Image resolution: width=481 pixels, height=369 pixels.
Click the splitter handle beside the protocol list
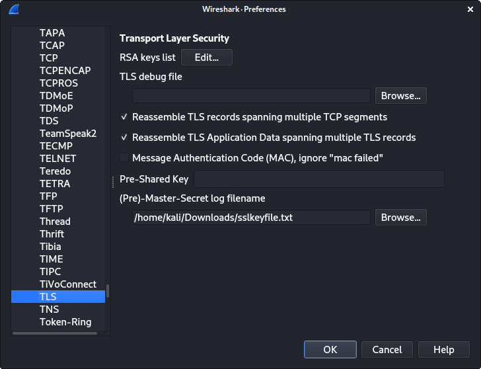click(113, 182)
